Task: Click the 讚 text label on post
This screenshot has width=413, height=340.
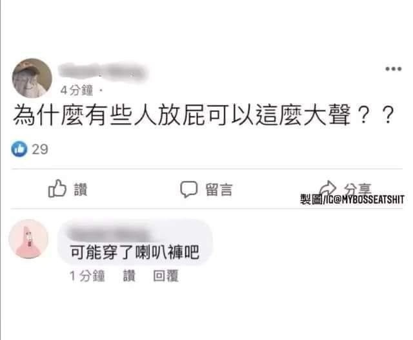Action: coord(80,189)
